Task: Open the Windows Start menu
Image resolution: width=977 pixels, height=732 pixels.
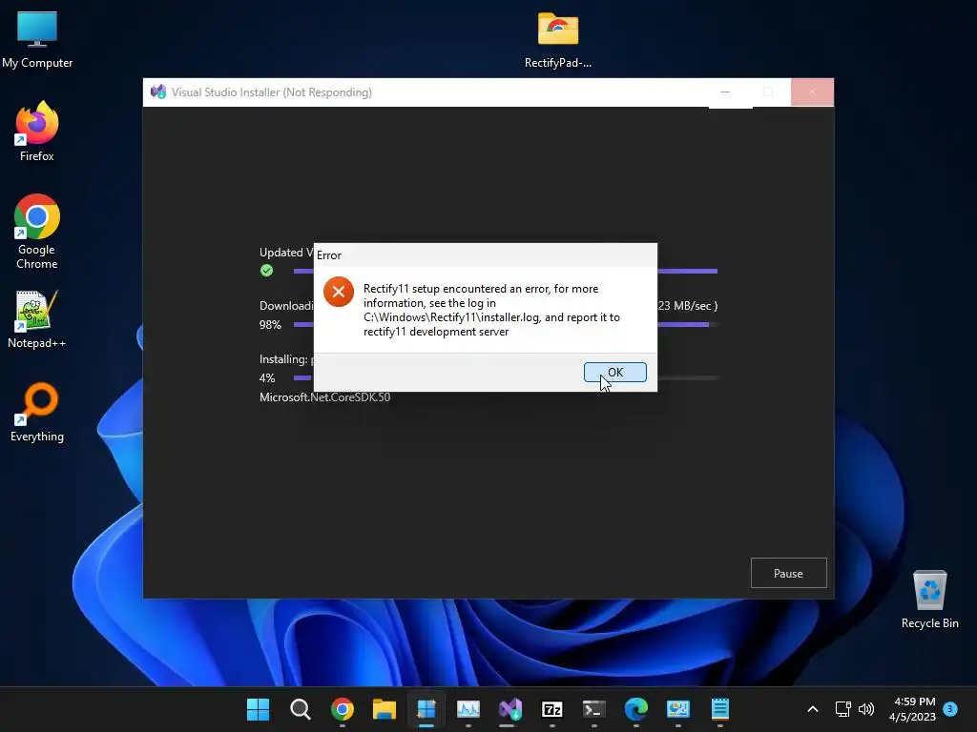Action: click(x=258, y=709)
